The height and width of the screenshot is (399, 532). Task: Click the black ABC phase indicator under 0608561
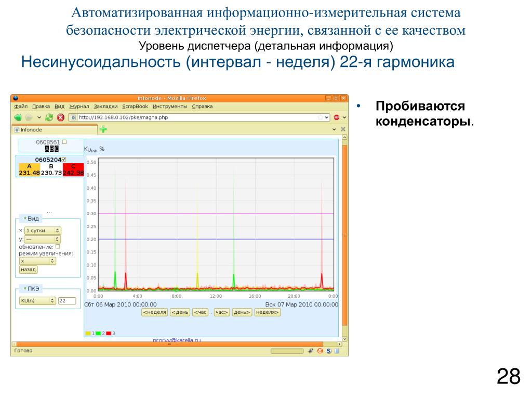click(51, 149)
